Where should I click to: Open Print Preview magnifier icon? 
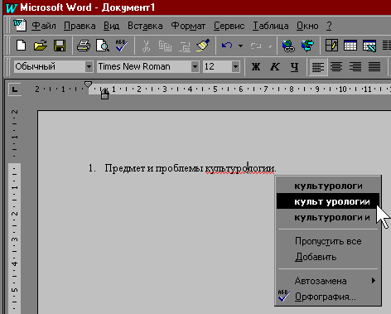click(103, 46)
